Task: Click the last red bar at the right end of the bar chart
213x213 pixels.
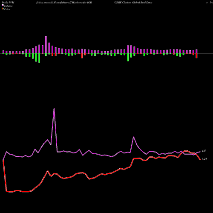Action: pyautogui.click(x=196, y=56)
